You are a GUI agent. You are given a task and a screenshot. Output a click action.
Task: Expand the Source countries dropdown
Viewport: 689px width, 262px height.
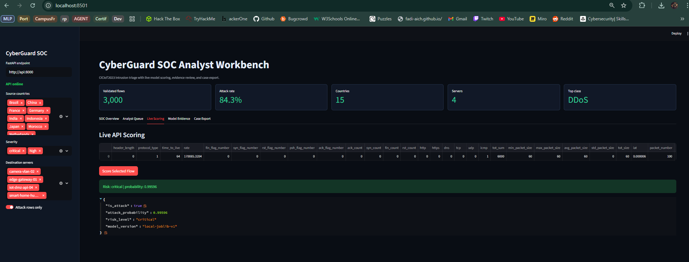[x=67, y=116]
